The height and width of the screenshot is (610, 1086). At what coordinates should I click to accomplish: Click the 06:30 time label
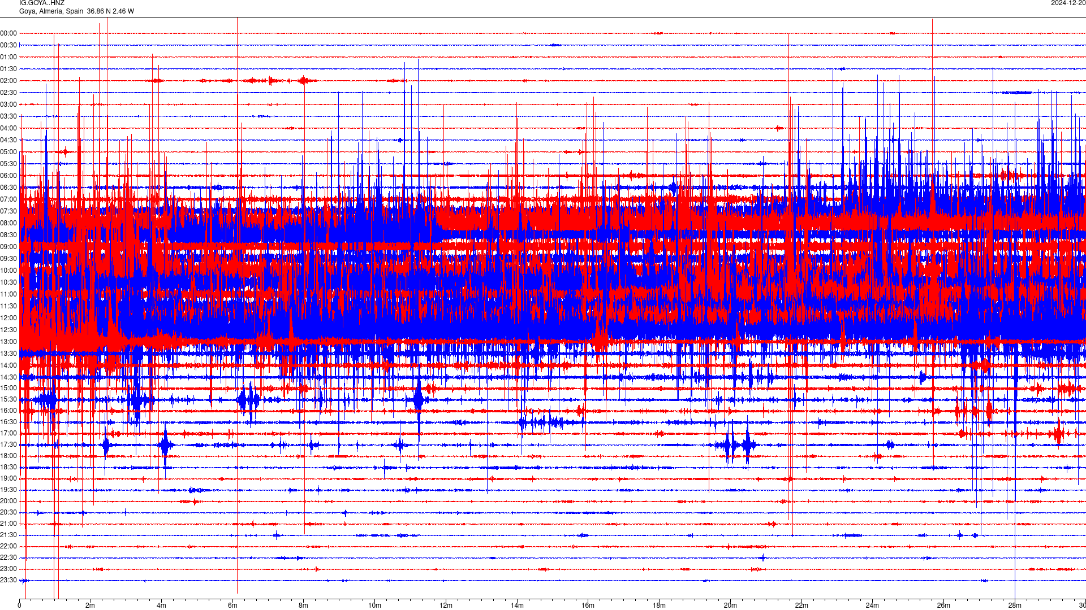pos(8,188)
